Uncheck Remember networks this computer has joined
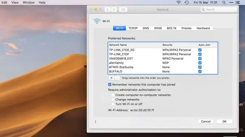The image size is (245, 137). click(x=110, y=84)
